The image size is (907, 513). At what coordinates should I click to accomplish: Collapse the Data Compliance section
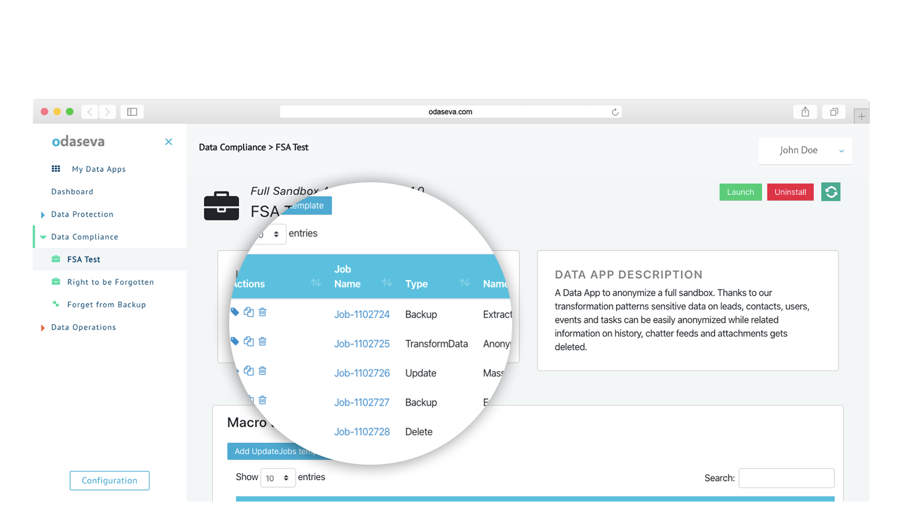(x=43, y=237)
